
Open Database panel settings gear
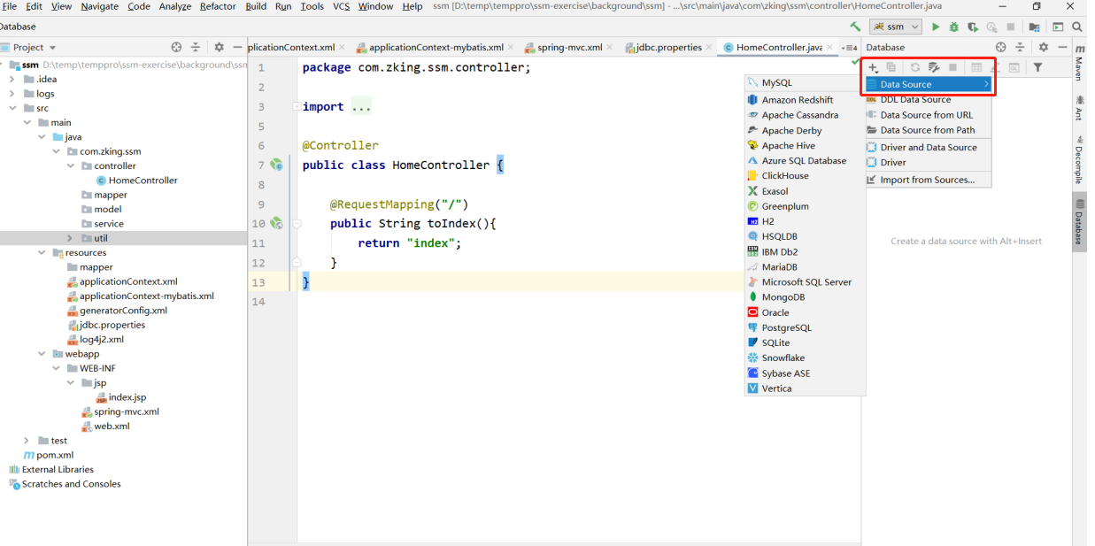pos(1044,47)
